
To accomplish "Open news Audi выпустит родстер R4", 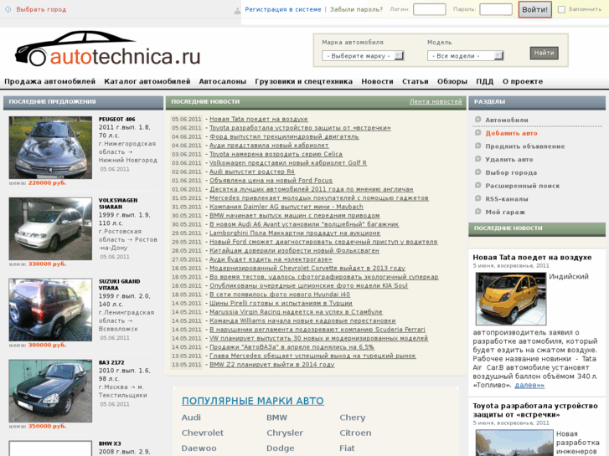I will [x=252, y=172].
